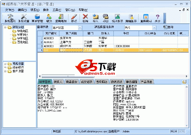
Task: Select 华东地区 tree item
Action: (23, 38)
